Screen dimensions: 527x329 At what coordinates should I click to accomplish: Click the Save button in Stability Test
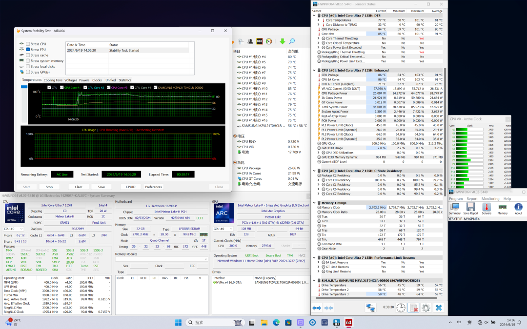101,187
